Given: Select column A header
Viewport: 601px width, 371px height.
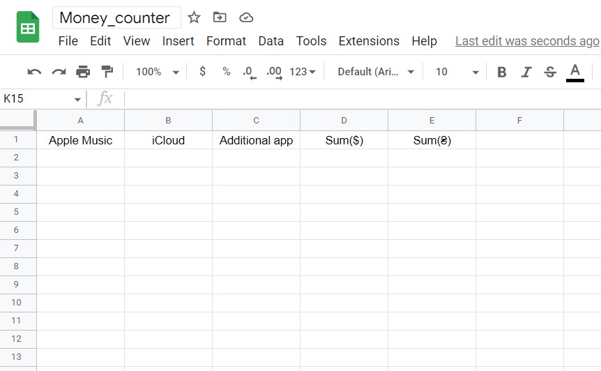Looking at the screenshot, I should 80,121.
